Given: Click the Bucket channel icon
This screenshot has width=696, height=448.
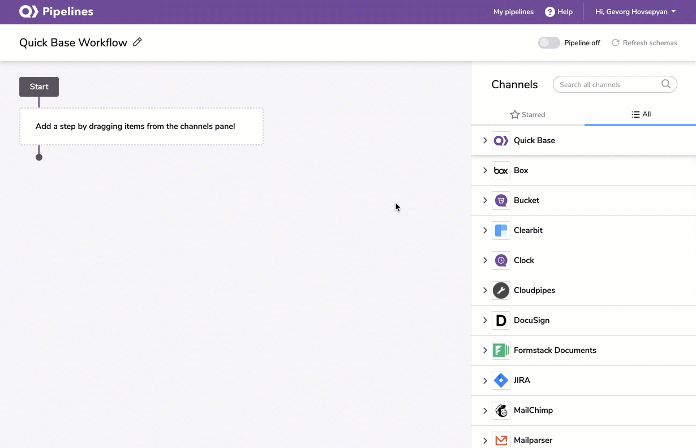Looking at the screenshot, I should point(501,200).
